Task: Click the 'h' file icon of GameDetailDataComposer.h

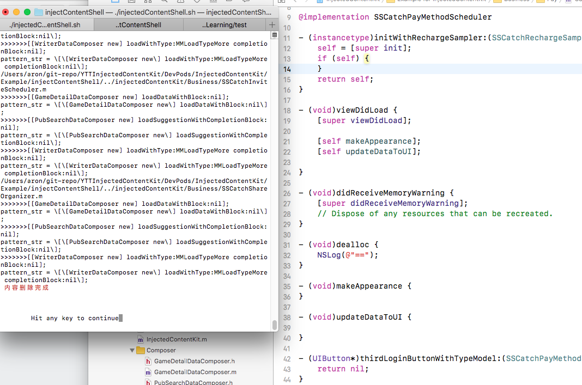Action: (x=148, y=361)
